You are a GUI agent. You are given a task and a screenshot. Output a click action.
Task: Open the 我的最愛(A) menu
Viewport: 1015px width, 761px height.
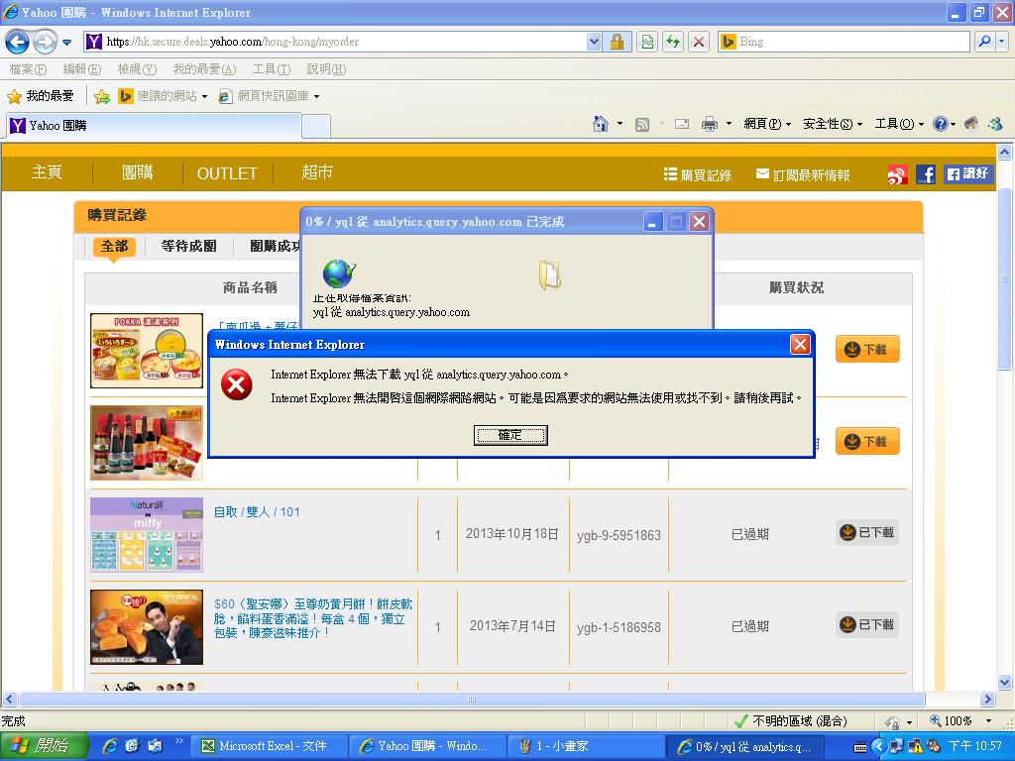204,69
